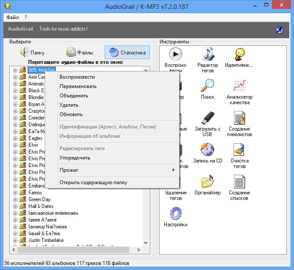Viewport: 294px width, 270px height.
Task: Click artist icon beside Green Day
Action: pyautogui.click(x=23, y=199)
